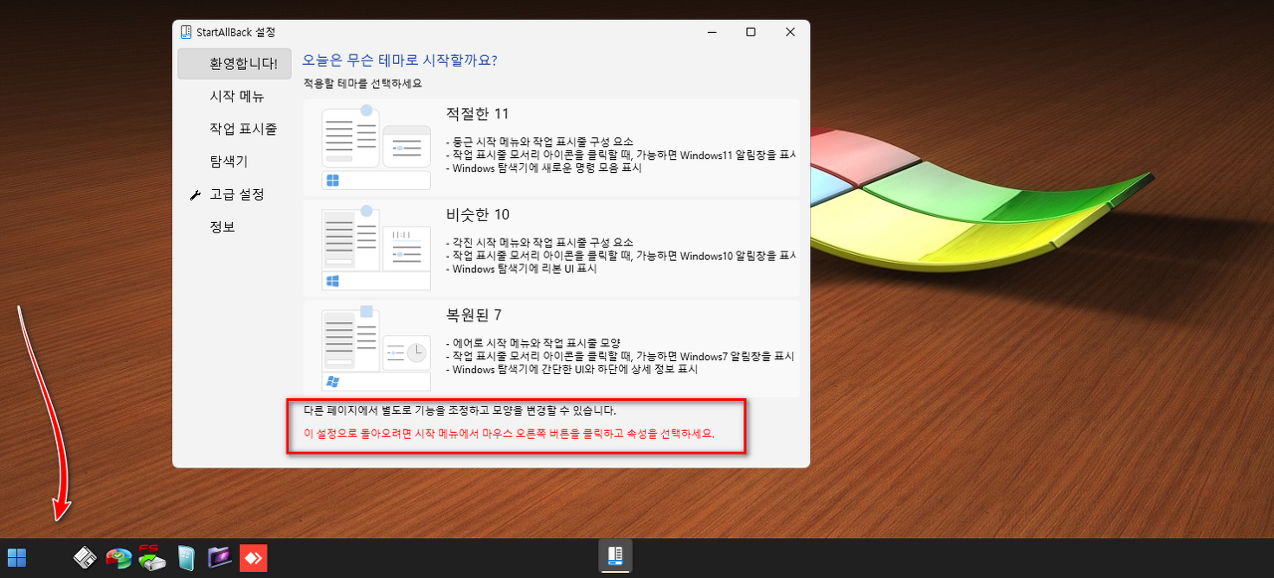The image size is (1274, 578).
Task: Click the 비슷한 10 theme preview thumbnail
Action: (376, 247)
